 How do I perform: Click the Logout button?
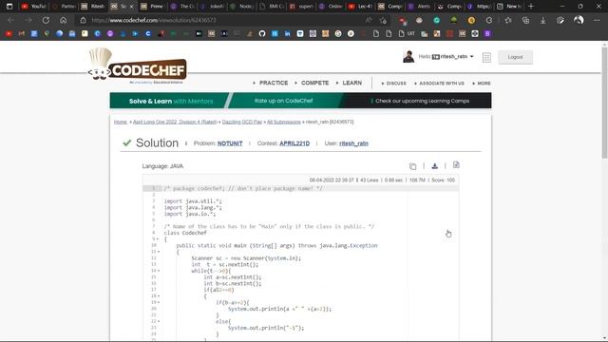coord(515,57)
